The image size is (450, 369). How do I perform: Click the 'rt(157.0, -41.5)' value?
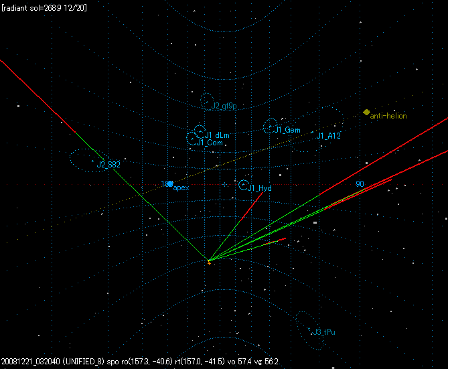point(200,362)
